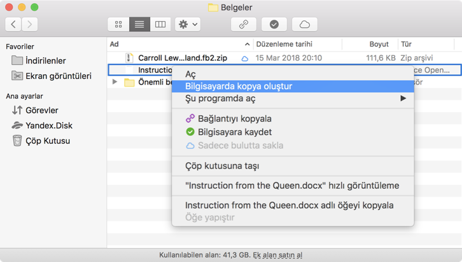
Task: Click the copy link toolbar icon
Action: point(243,24)
